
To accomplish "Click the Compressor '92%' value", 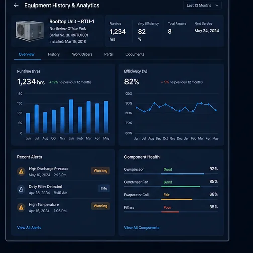I will [214, 169].
